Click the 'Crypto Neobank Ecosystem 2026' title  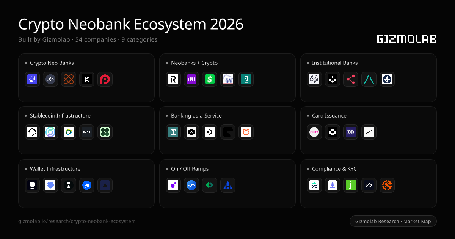tap(131, 24)
